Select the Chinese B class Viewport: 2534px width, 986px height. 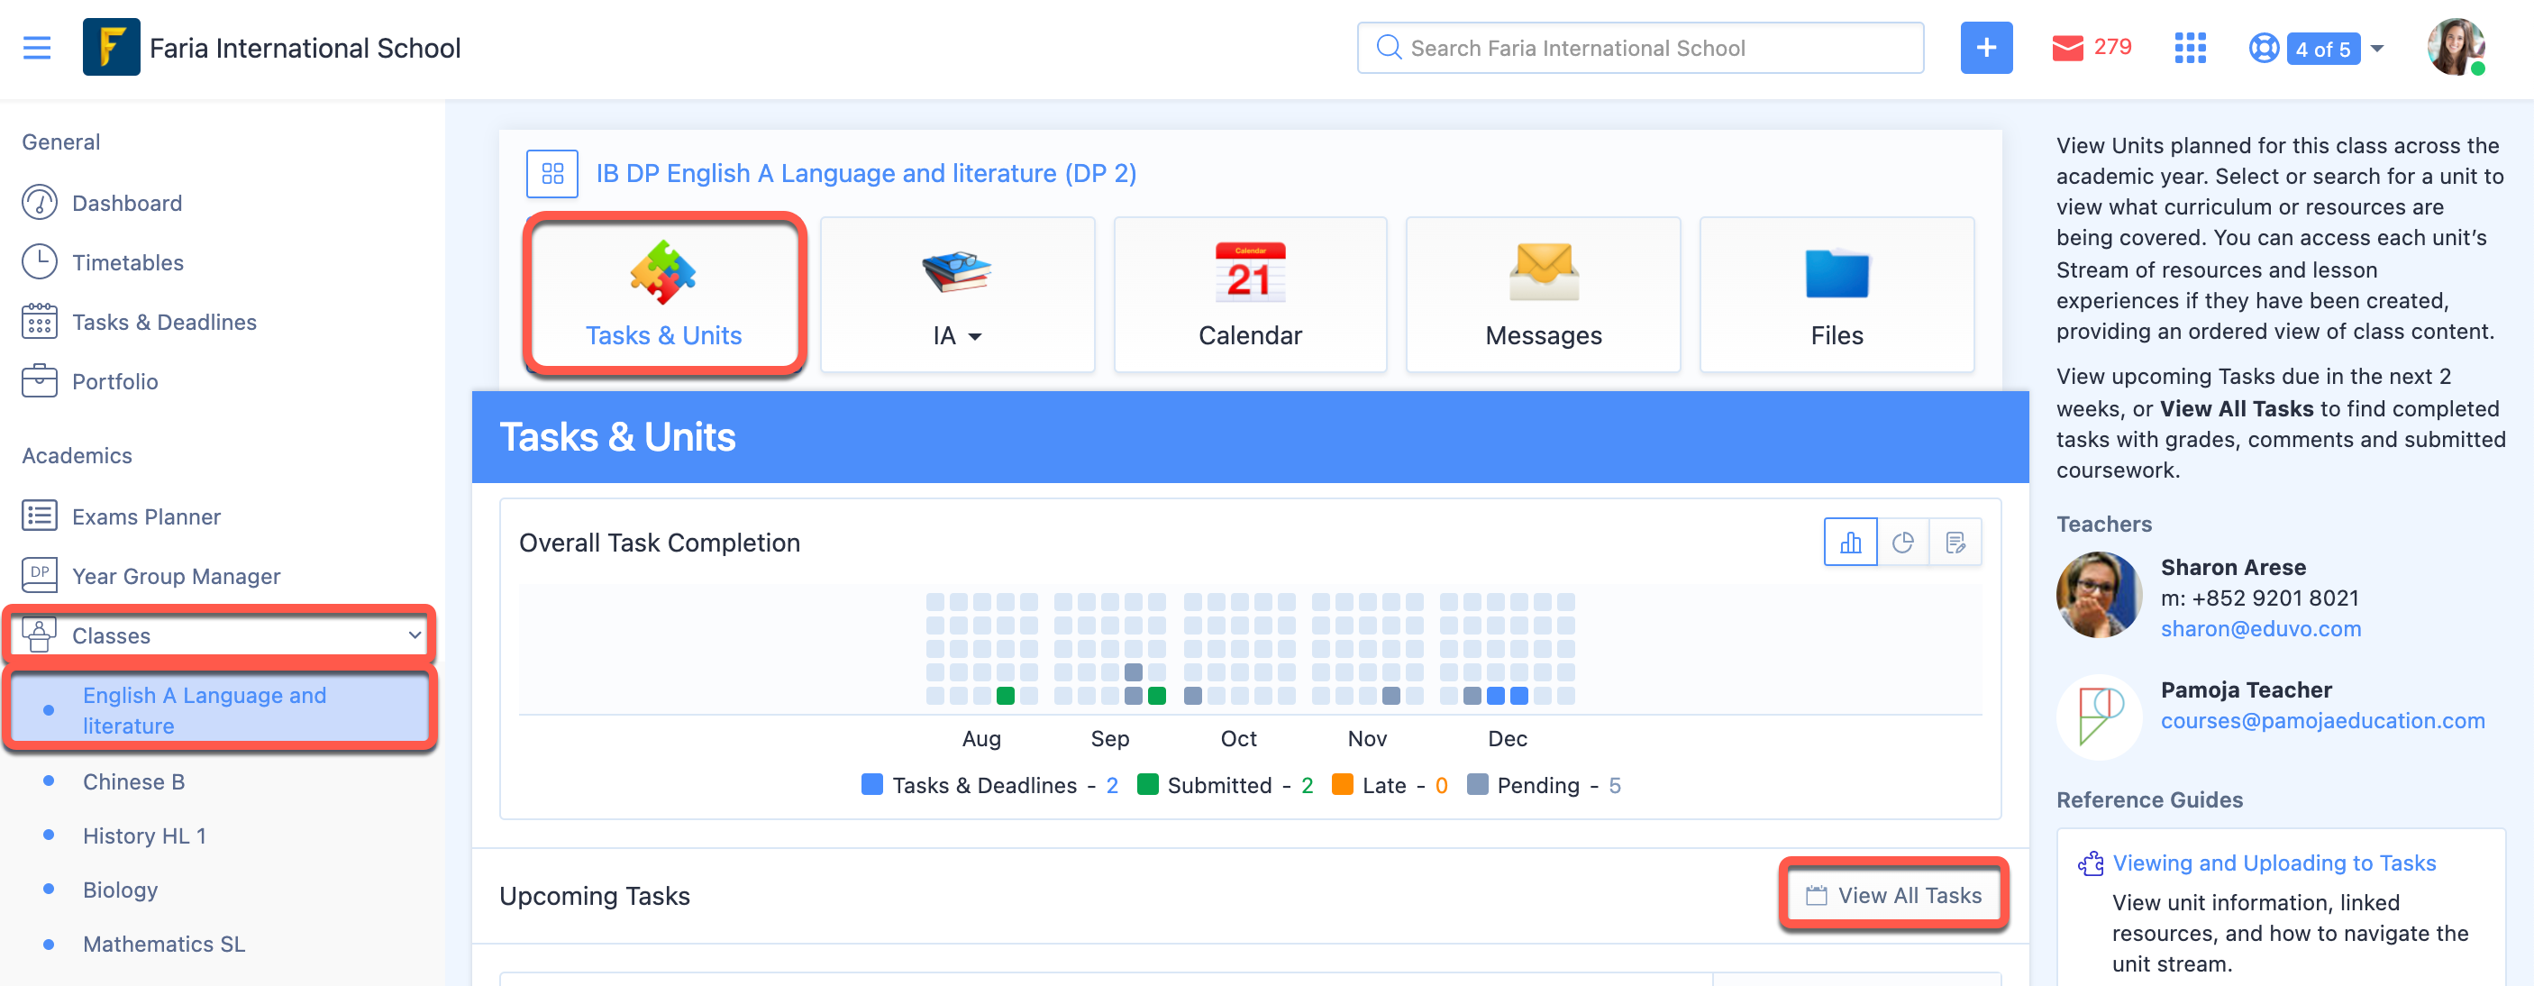pos(133,781)
